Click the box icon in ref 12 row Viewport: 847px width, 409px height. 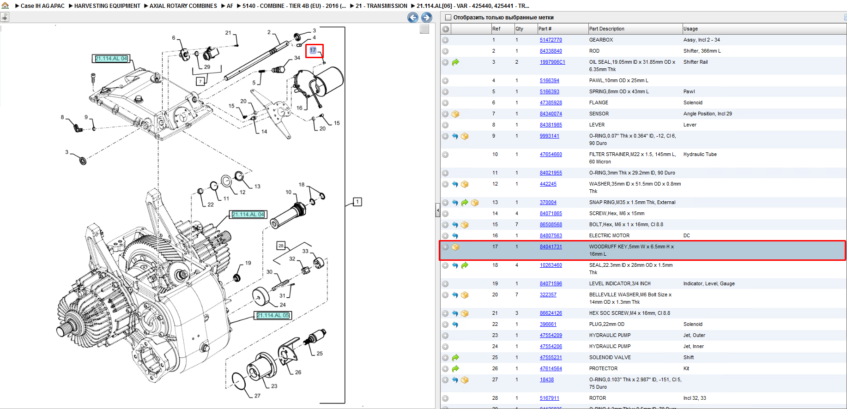click(x=465, y=184)
